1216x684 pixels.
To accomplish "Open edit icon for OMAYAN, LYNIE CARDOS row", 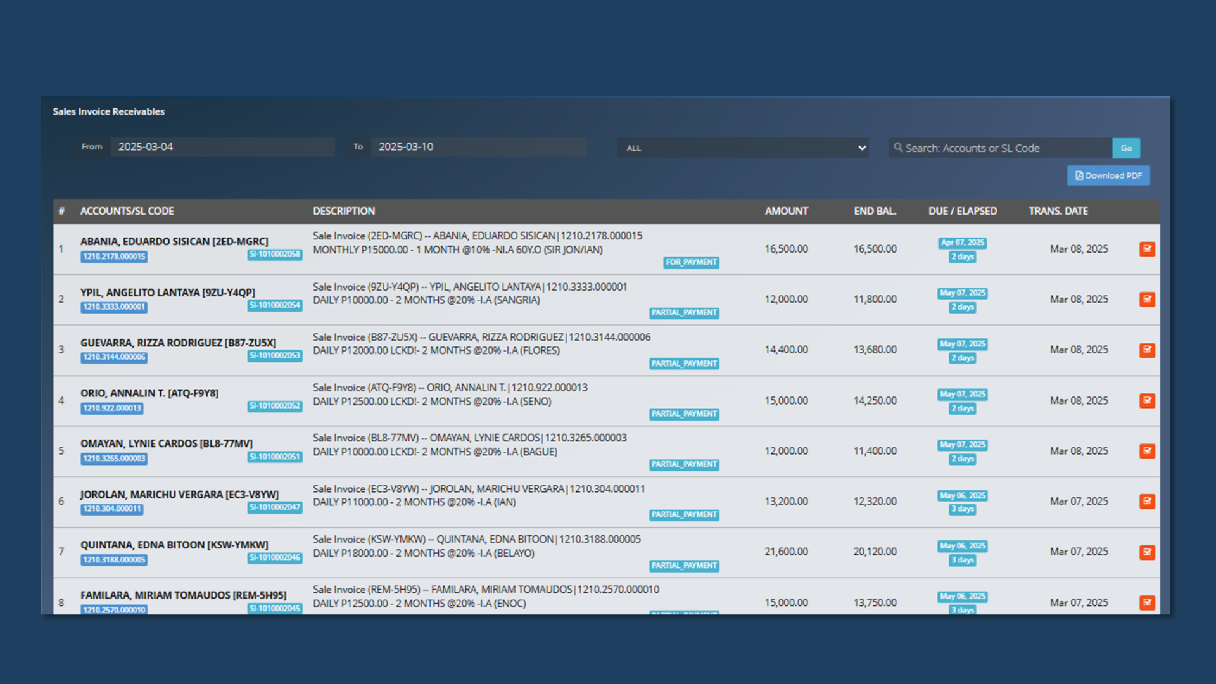I will tap(1147, 451).
